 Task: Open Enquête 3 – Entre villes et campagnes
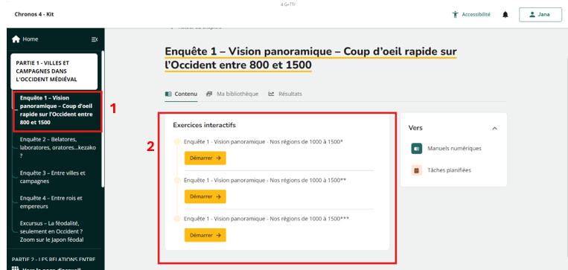(x=53, y=177)
